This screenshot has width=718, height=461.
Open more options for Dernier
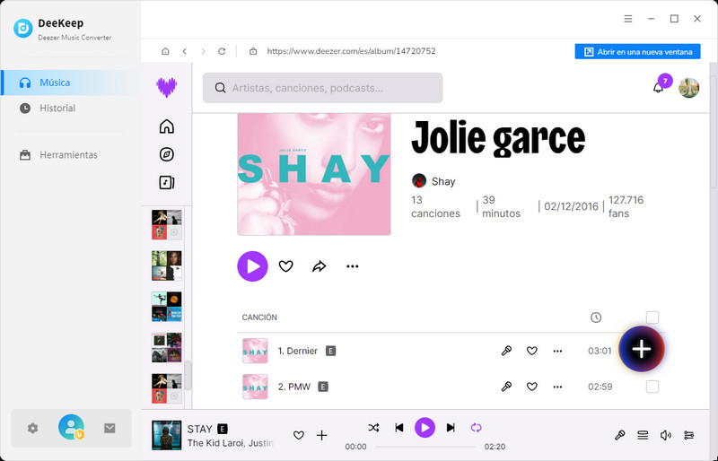coord(557,351)
